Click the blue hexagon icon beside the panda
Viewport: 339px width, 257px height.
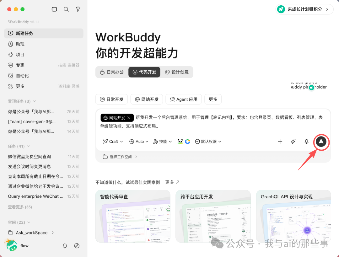(x=188, y=142)
